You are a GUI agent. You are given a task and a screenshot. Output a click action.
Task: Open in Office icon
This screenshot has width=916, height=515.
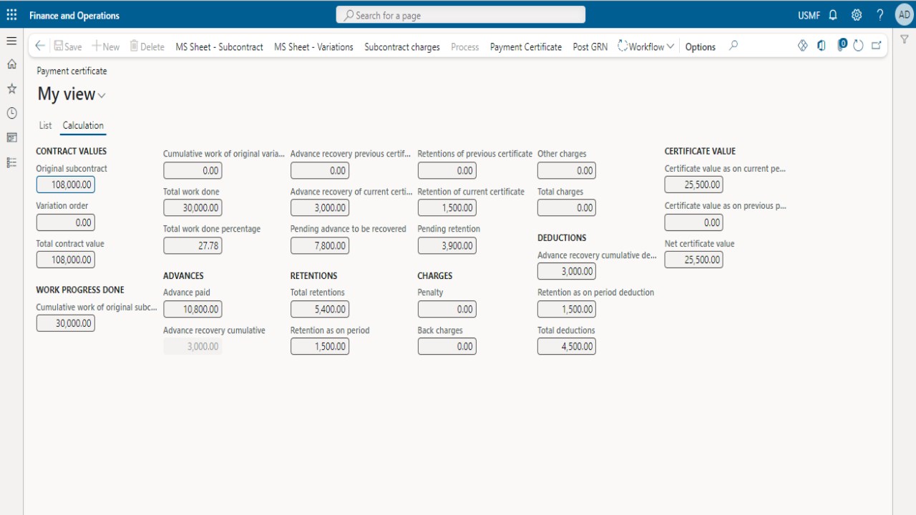[x=821, y=46]
